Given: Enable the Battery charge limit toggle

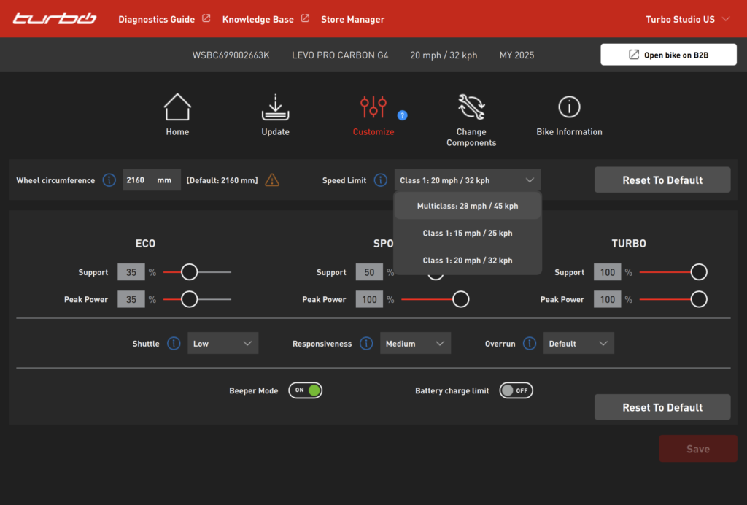Looking at the screenshot, I should (x=516, y=390).
